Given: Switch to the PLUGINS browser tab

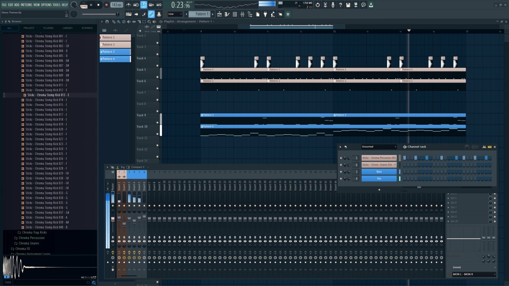Looking at the screenshot, I should pyautogui.click(x=48, y=28).
